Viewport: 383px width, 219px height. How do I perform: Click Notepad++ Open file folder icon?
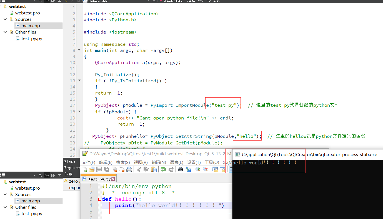pyautogui.click(x=91, y=169)
